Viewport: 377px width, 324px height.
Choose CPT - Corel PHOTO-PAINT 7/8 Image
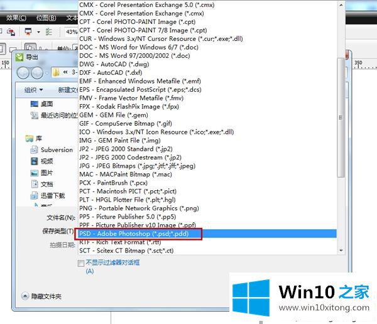click(208, 30)
